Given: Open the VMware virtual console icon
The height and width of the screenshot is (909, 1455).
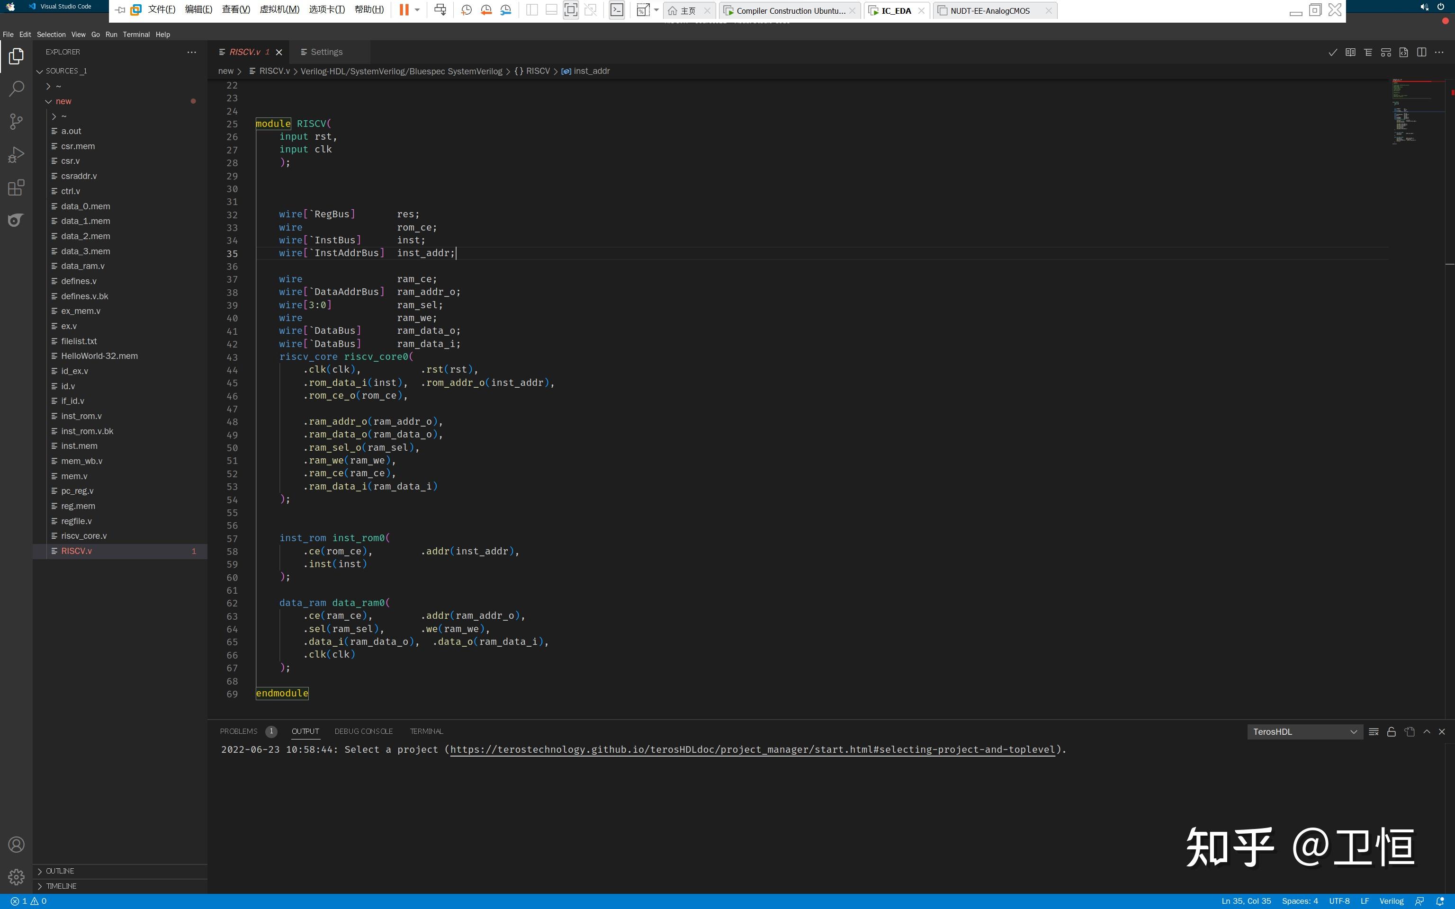Looking at the screenshot, I should point(616,9).
